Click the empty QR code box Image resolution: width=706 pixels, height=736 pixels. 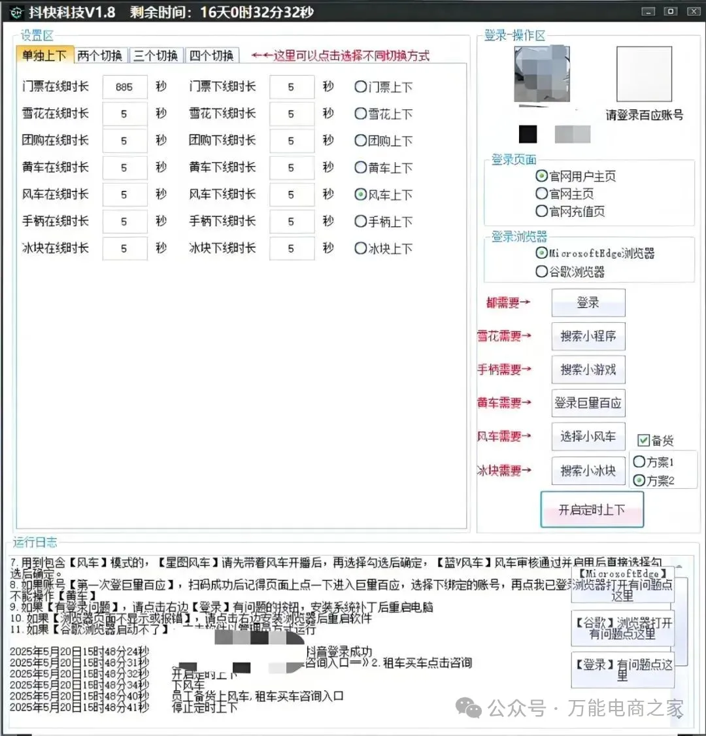644,75
